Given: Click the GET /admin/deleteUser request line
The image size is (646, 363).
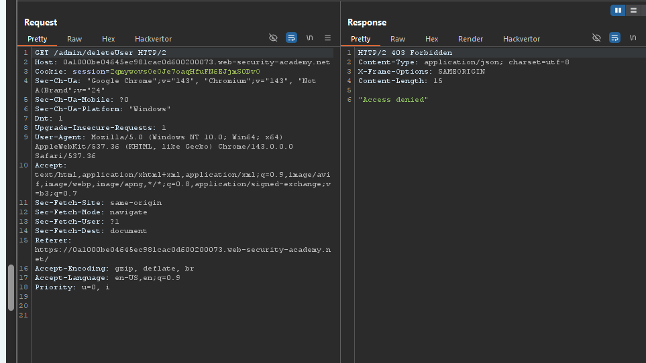Looking at the screenshot, I should coord(101,53).
